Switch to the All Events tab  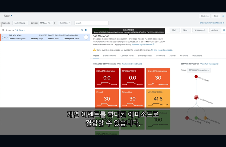coord(184,56)
